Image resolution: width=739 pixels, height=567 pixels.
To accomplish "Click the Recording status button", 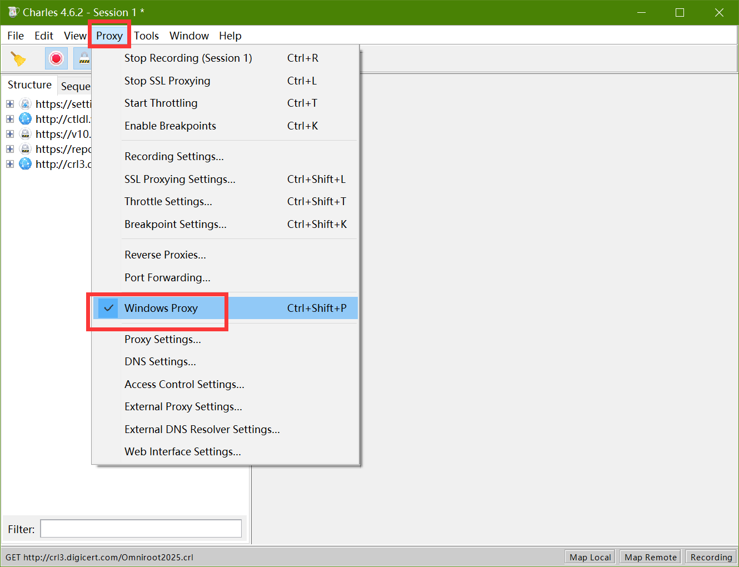I will [711, 557].
